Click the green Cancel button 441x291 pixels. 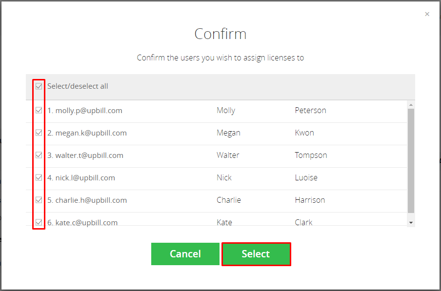[185, 254]
